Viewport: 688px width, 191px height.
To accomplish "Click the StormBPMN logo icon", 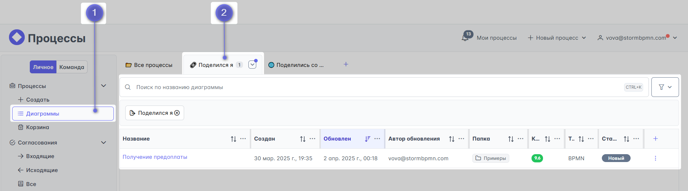I will point(17,37).
